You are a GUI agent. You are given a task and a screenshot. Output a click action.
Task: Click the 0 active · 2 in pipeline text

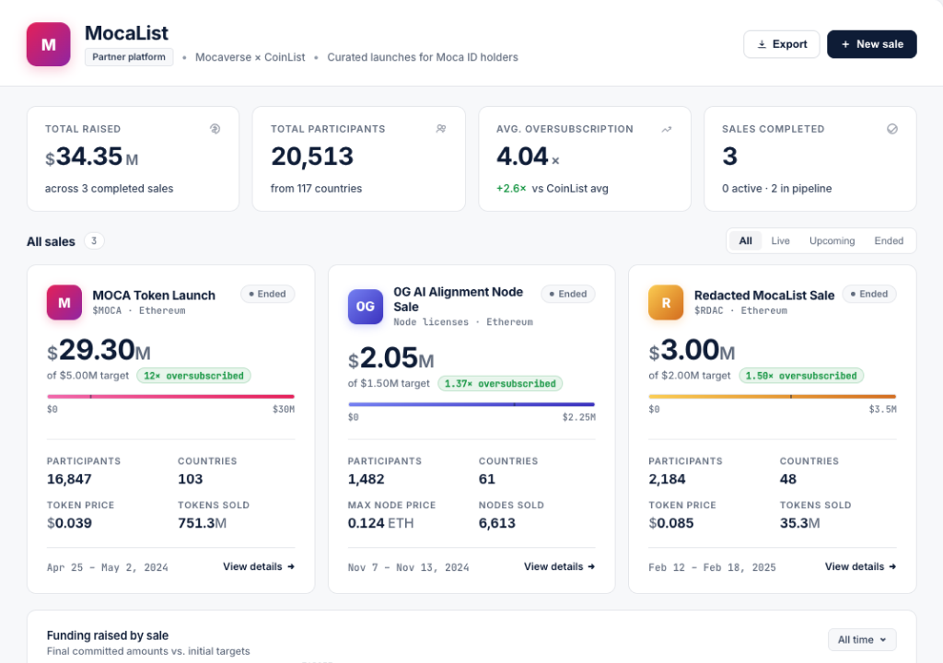[777, 189]
